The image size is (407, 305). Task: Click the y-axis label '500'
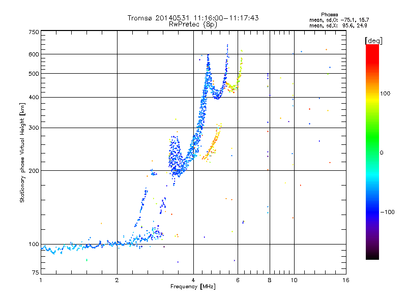(34, 74)
